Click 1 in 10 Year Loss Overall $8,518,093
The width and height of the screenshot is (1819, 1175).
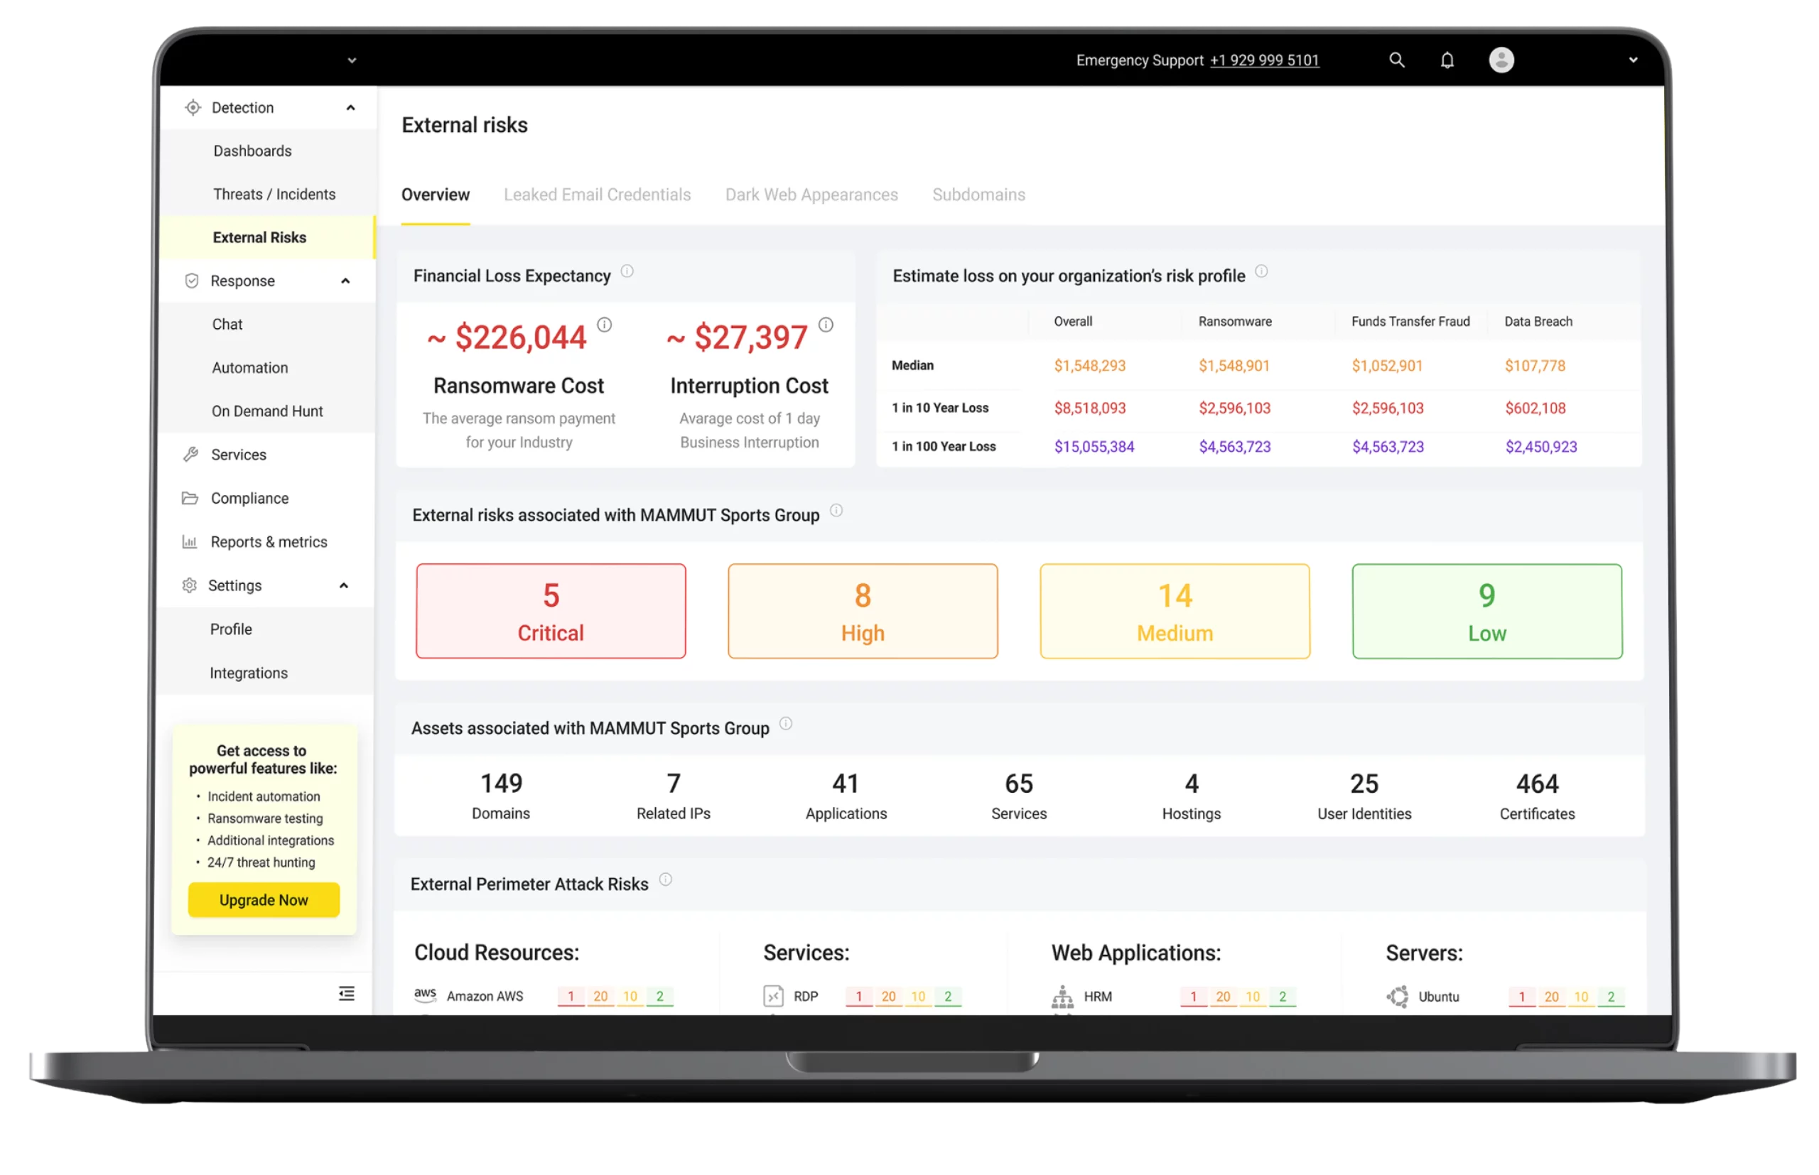tap(1089, 408)
